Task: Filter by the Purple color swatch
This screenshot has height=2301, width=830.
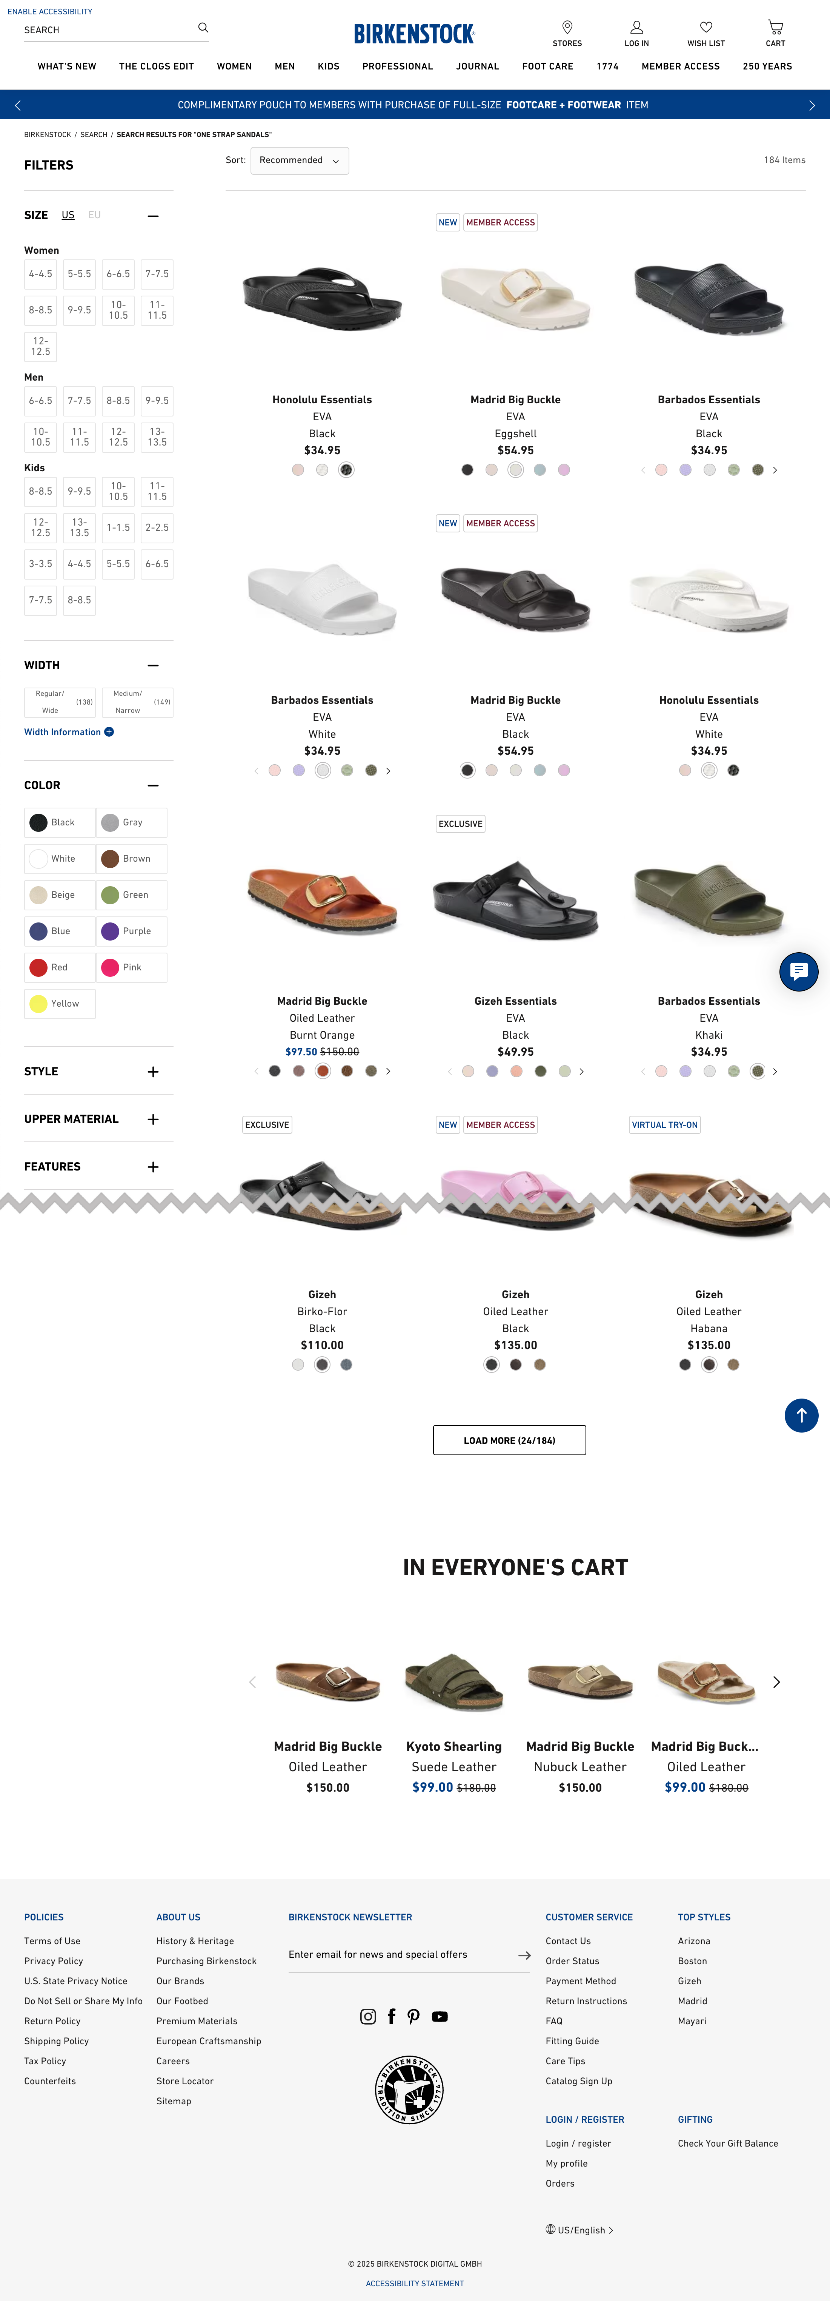Action: pyautogui.click(x=131, y=931)
